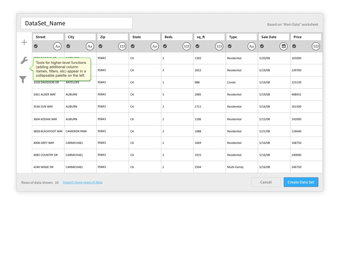Select the CAMERON PARK city cell
The image size is (341, 256).
pos(80,131)
